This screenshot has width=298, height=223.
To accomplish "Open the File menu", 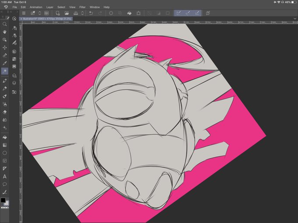I will click(x=14, y=7).
